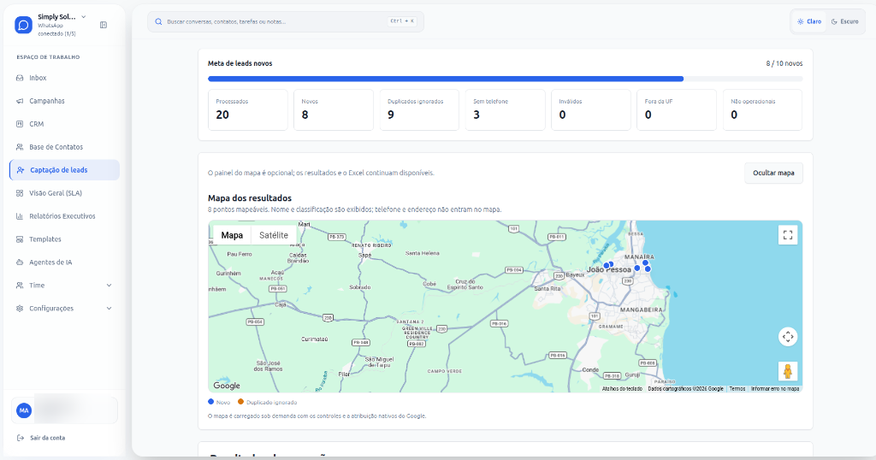This screenshot has height=460, width=876.
Task: Click the sun icon in theme switcher
Action: pyautogui.click(x=801, y=21)
